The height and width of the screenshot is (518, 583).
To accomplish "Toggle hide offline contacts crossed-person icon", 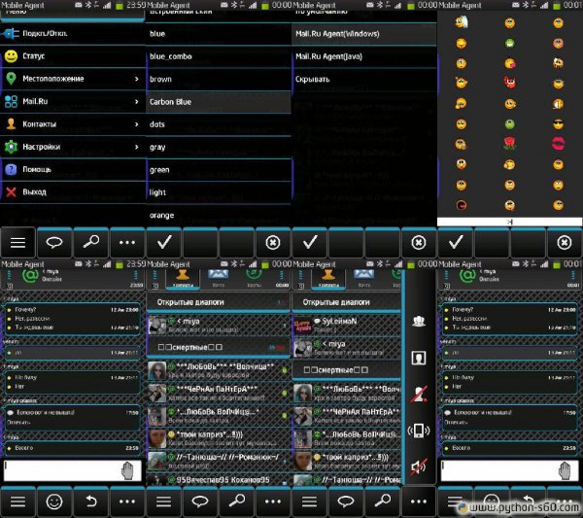I will [419, 395].
